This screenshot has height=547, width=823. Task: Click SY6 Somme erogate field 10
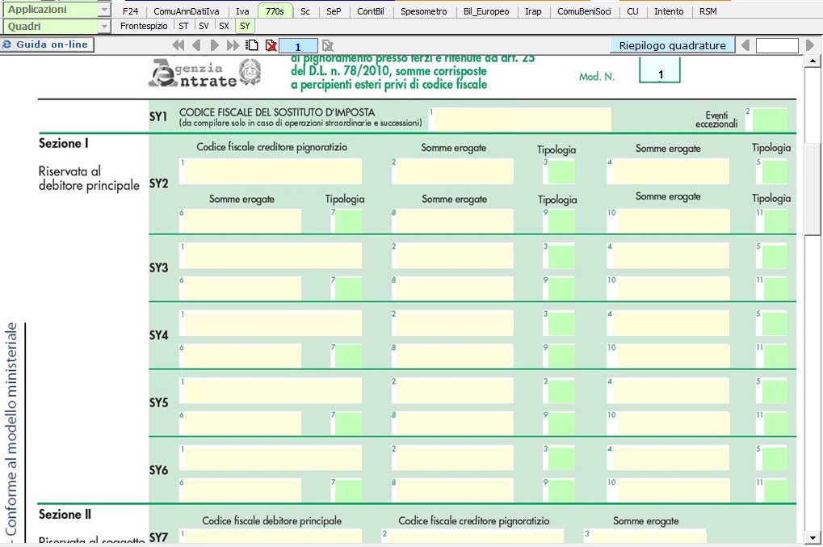point(674,491)
